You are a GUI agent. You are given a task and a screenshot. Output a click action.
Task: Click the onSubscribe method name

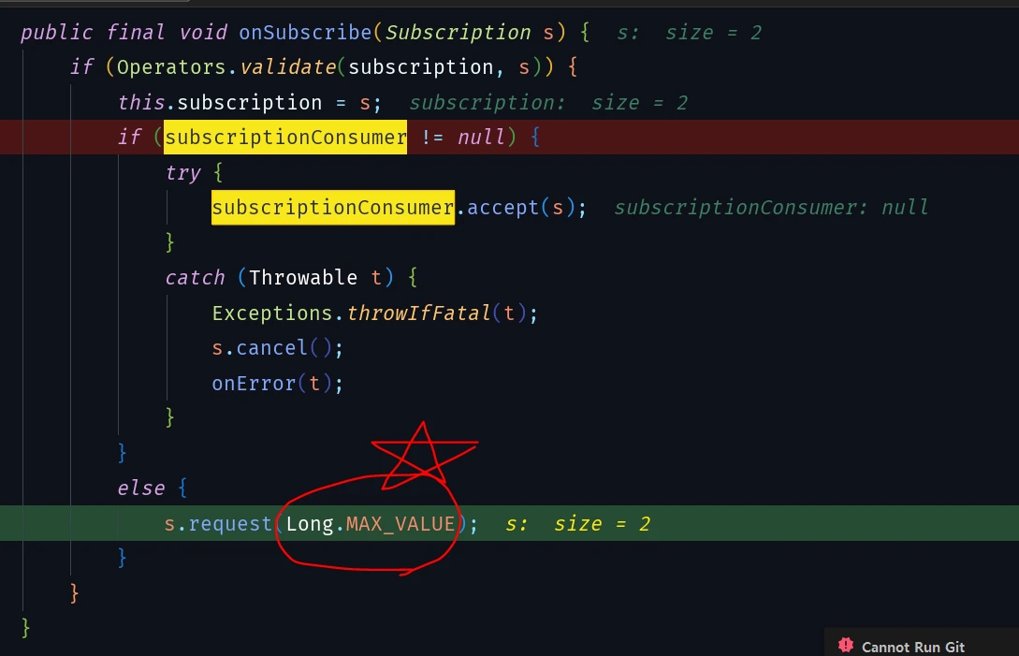point(305,33)
